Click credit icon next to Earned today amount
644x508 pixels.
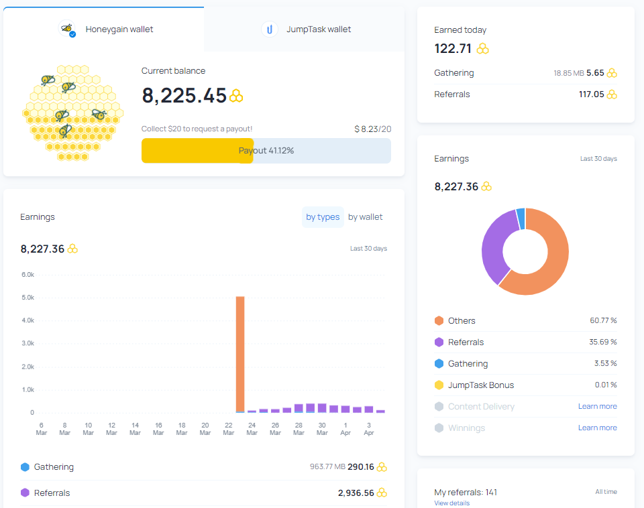coord(483,48)
